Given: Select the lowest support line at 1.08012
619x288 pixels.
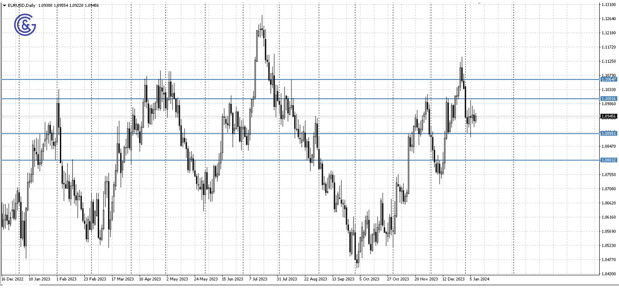Looking at the screenshot, I should click(301, 161).
